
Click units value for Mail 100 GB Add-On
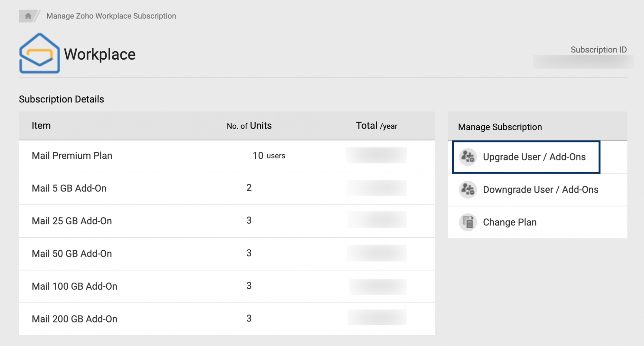click(249, 285)
